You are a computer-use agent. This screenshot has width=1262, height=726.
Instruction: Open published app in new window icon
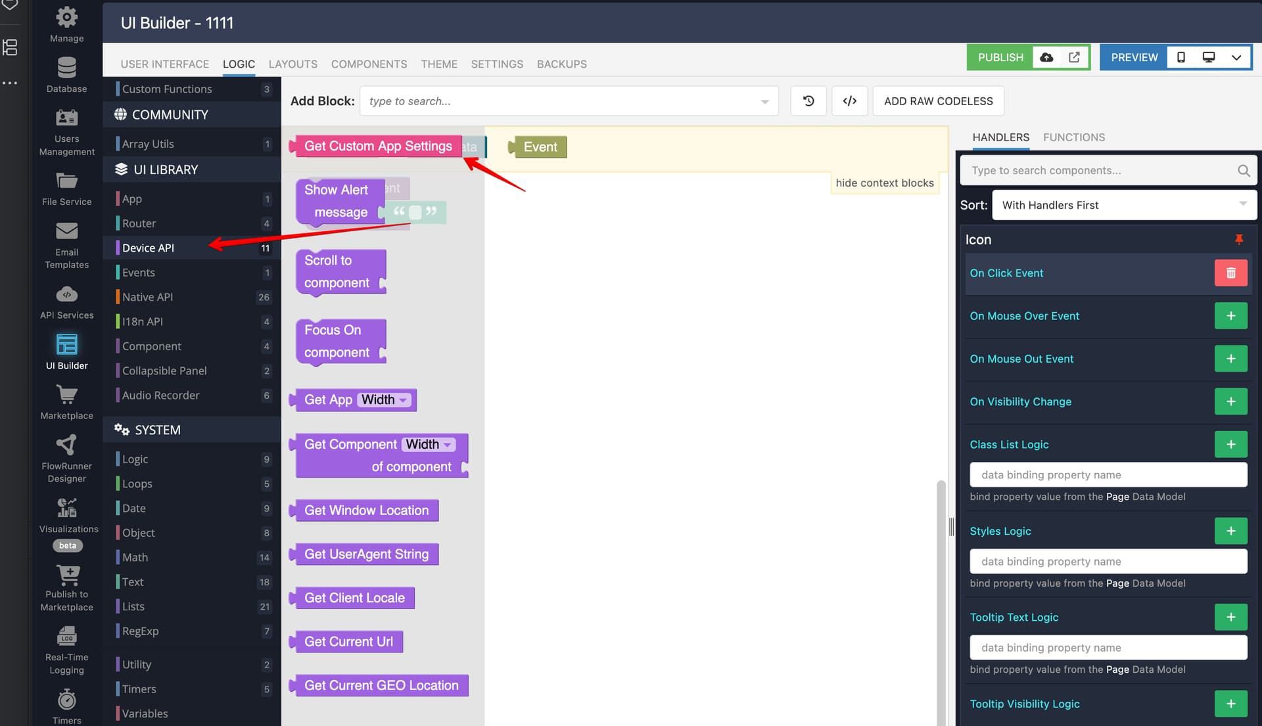click(1074, 58)
